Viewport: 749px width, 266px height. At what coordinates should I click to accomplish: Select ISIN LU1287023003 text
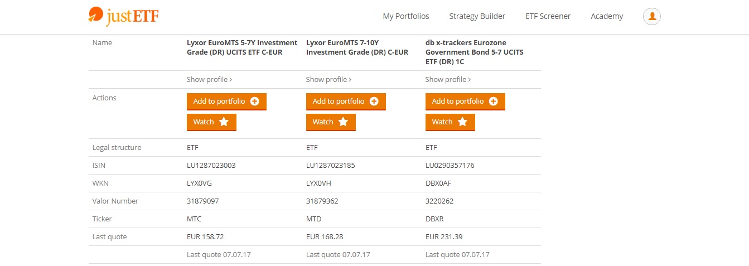211,166
